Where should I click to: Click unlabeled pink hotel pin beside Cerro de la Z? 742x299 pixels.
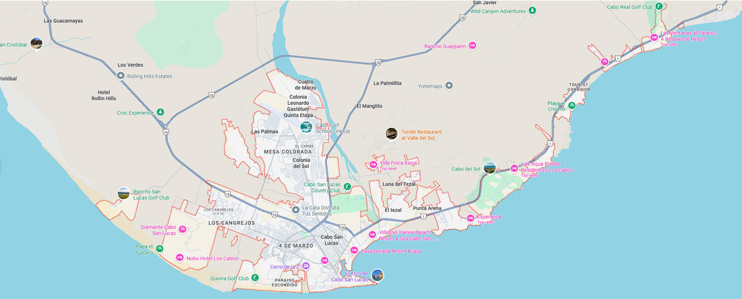pyautogui.click(x=324, y=261)
